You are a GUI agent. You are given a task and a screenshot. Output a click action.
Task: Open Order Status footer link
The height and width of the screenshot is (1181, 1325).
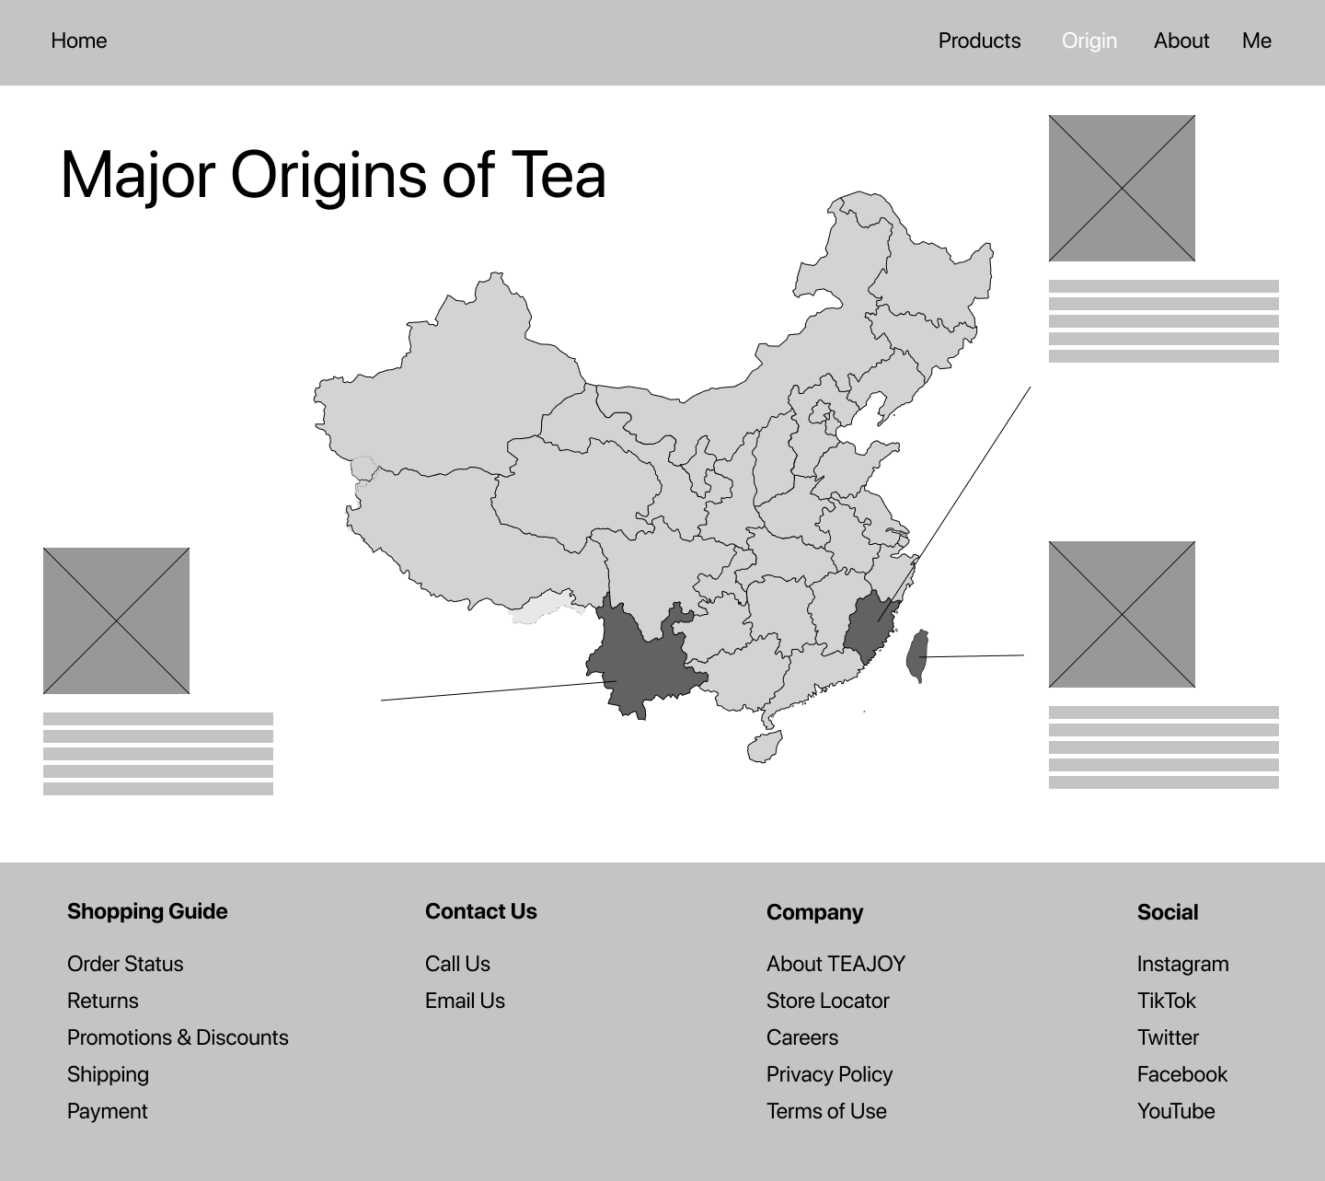[125, 964]
